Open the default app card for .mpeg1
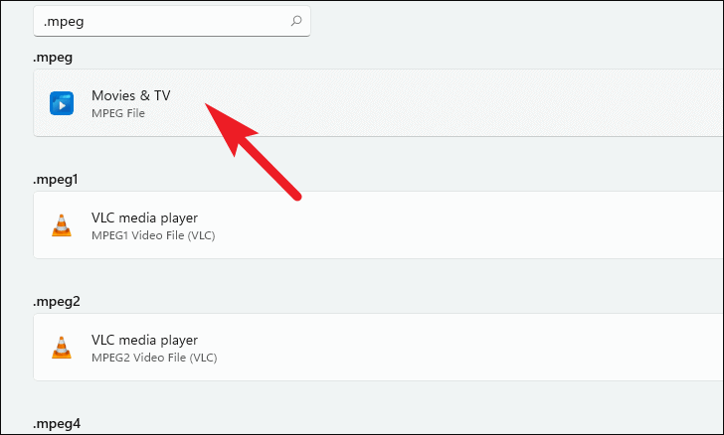The height and width of the screenshot is (435, 724). [x=378, y=225]
